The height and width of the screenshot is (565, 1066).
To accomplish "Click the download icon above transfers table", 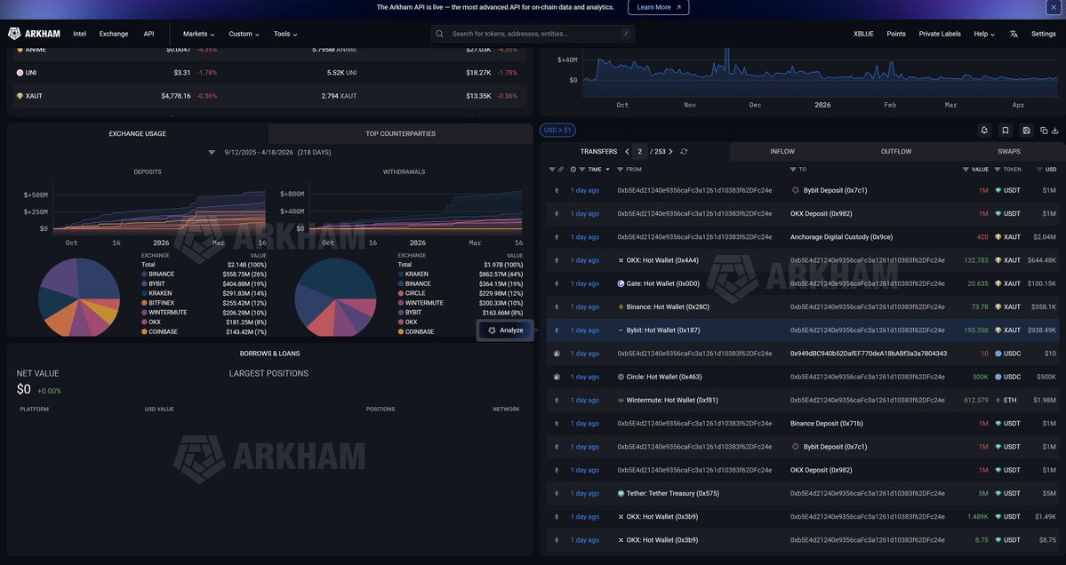I will pos(1055,131).
